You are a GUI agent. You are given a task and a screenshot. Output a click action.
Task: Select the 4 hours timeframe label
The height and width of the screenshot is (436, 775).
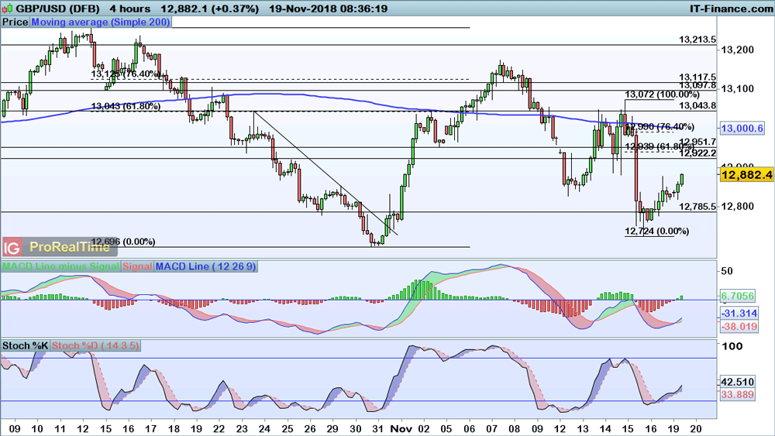130,9
